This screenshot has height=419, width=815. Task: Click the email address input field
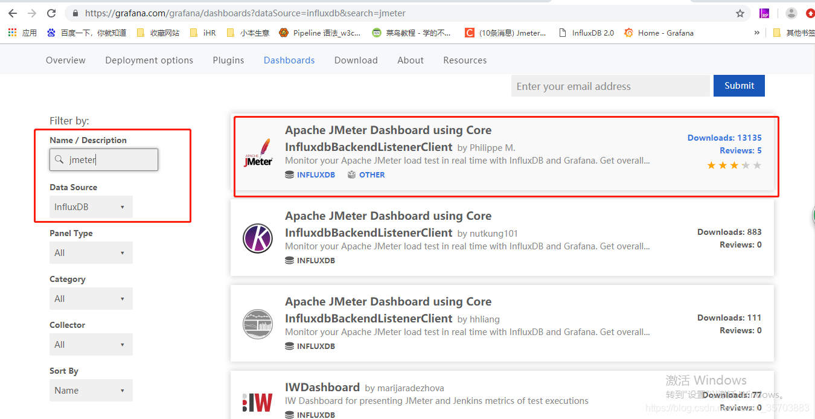coord(610,86)
